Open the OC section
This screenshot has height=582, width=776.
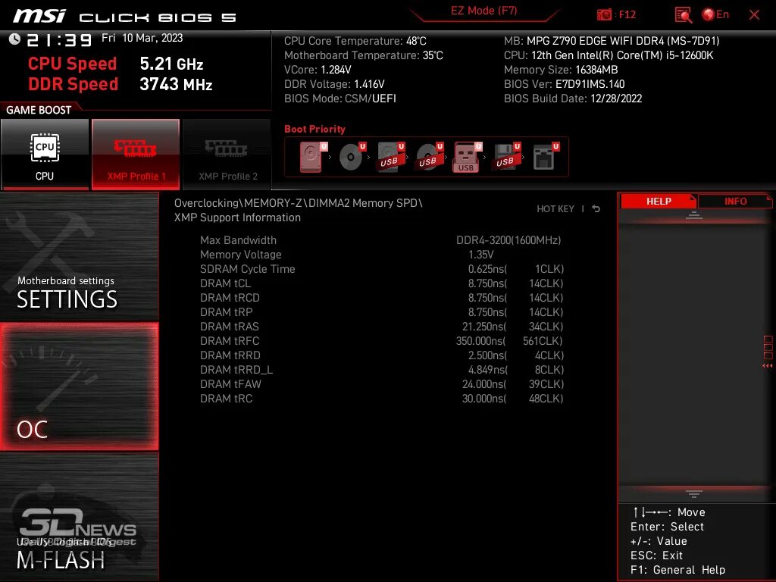(79, 386)
